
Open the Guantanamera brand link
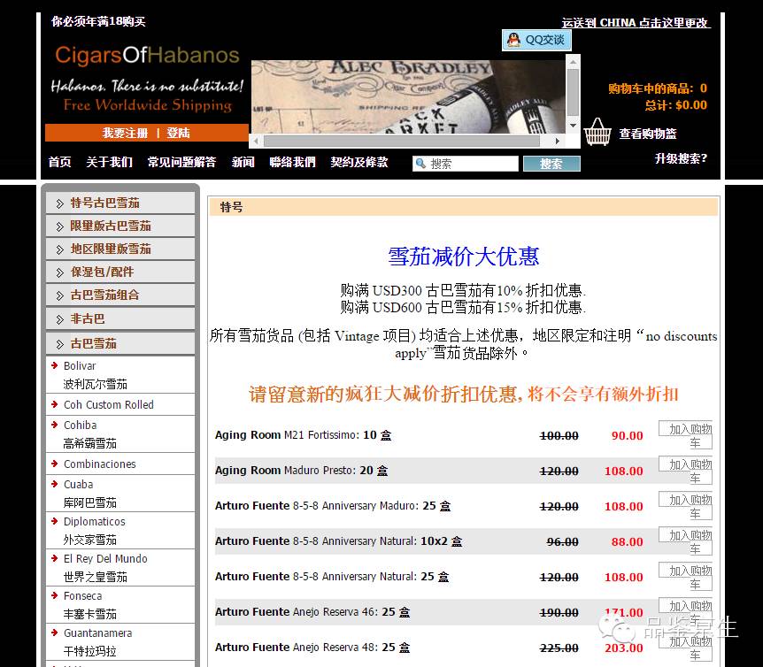[x=97, y=633]
